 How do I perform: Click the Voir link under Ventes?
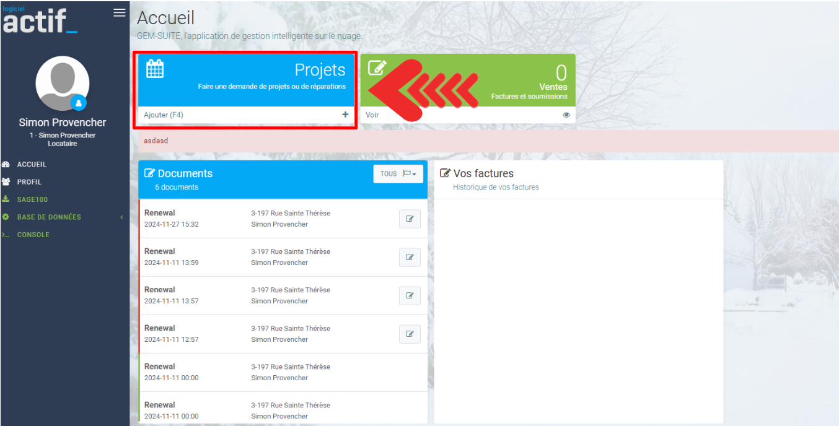(x=372, y=115)
